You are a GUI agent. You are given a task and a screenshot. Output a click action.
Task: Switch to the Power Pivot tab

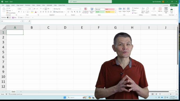click(62, 5)
